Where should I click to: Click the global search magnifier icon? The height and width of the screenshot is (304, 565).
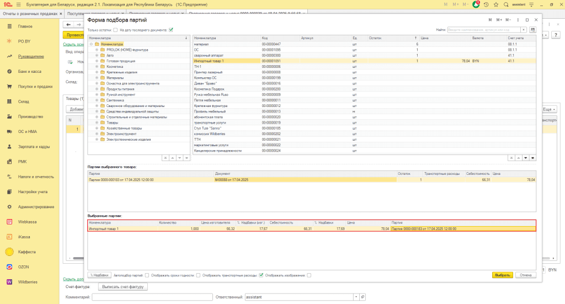(x=507, y=4)
